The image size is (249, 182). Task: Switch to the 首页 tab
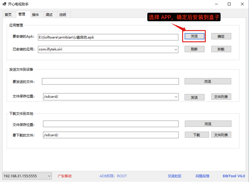(x=8, y=15)
